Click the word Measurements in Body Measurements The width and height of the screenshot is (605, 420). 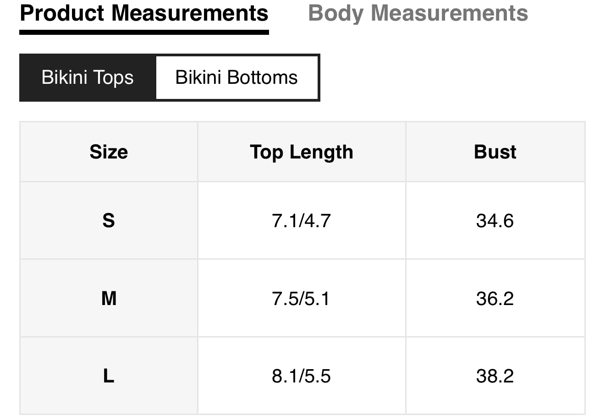click(x=449, y=13)
